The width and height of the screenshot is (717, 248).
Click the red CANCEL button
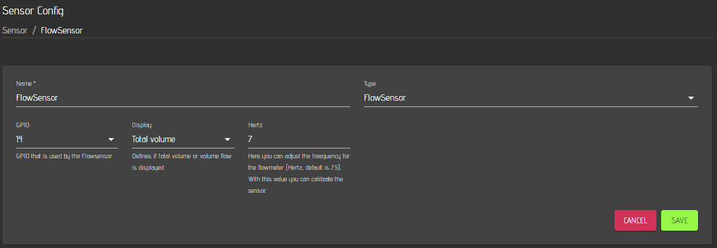tap(635, 220)
